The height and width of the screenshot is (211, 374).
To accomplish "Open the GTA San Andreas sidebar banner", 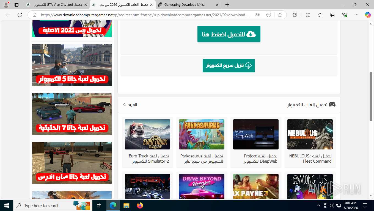I will [72, 163].
